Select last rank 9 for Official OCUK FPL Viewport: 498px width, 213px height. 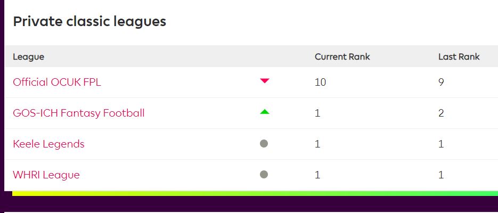[441, 82]
